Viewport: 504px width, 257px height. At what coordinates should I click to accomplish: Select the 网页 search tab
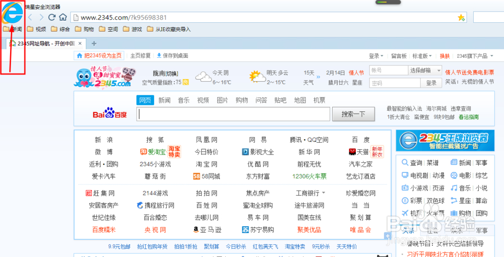click(x=145, y=100)
